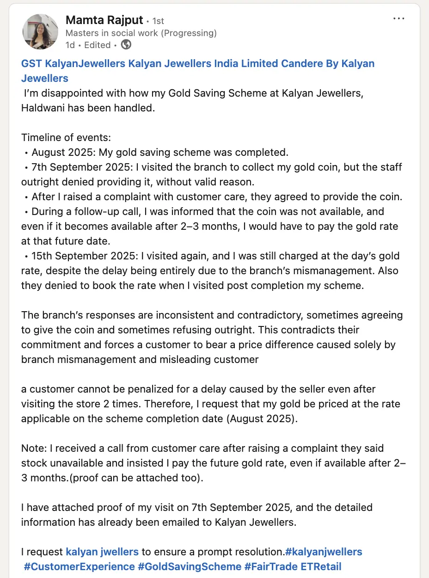Open the #FairTrade hashtag
This screenshot has height=578, width=429.
271,566
